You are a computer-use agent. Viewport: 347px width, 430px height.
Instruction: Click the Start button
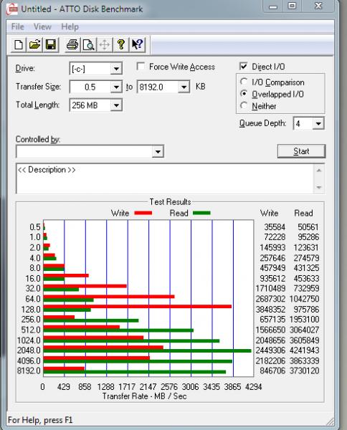point(301,151)
